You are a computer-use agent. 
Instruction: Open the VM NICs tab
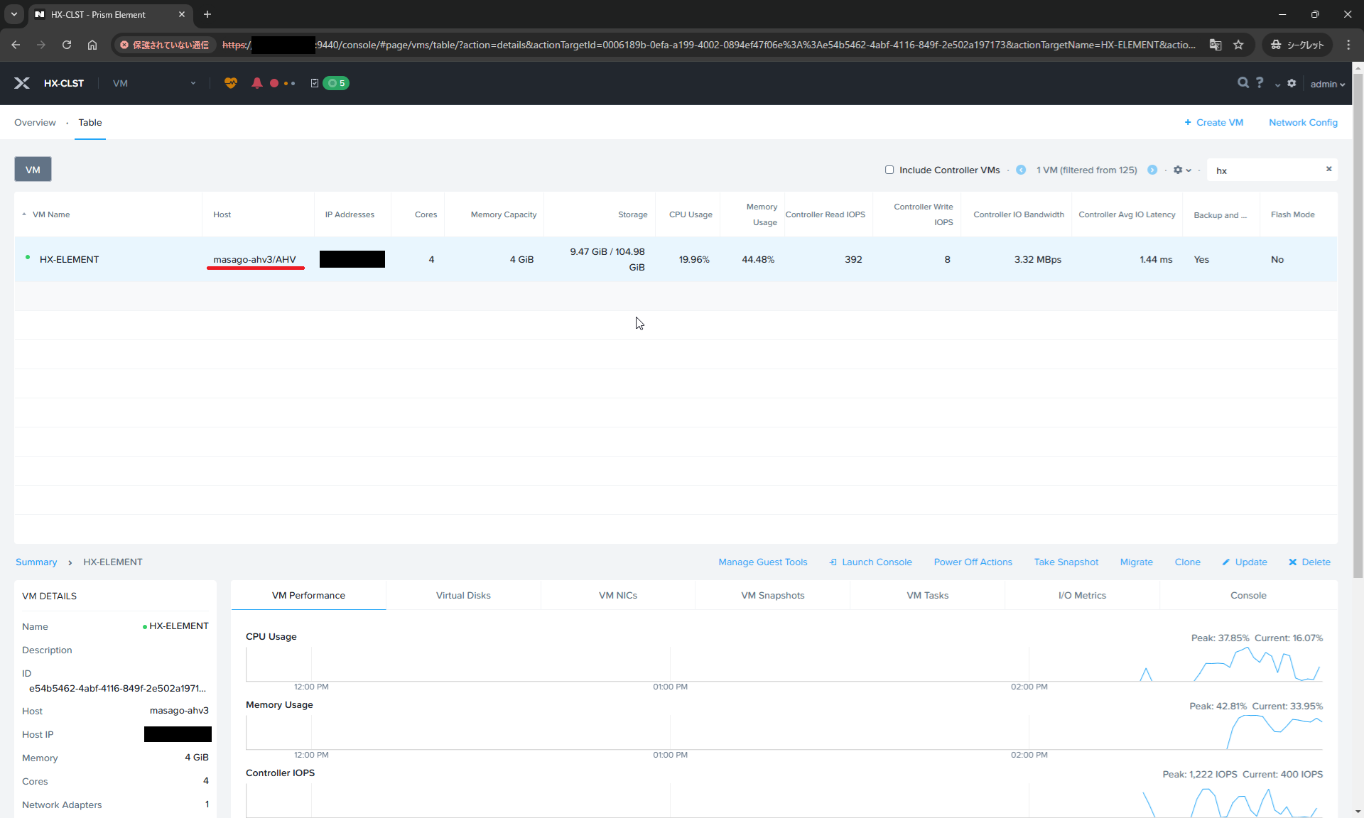click(618, 595)
